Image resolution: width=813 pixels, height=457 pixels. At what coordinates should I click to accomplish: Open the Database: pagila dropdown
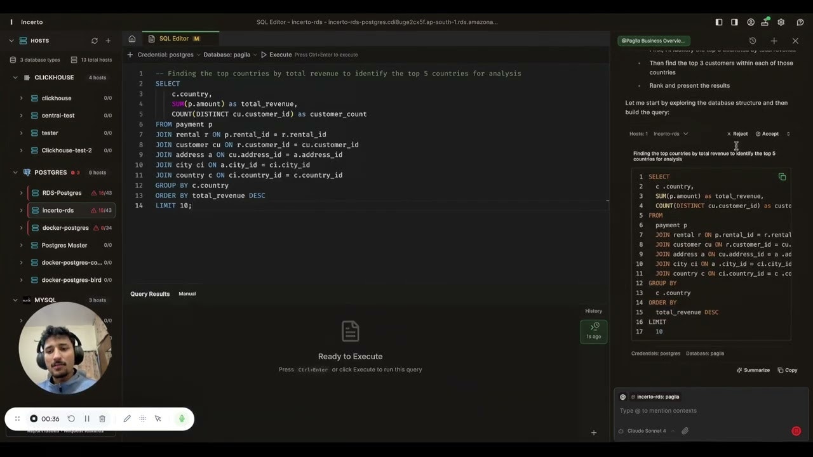tap(230, 55)
